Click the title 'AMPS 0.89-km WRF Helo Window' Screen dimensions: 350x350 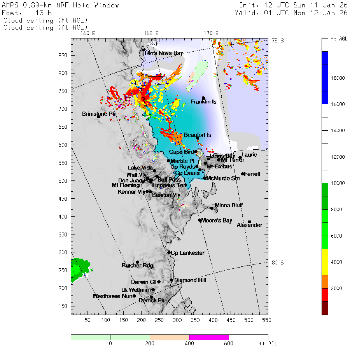61,5
